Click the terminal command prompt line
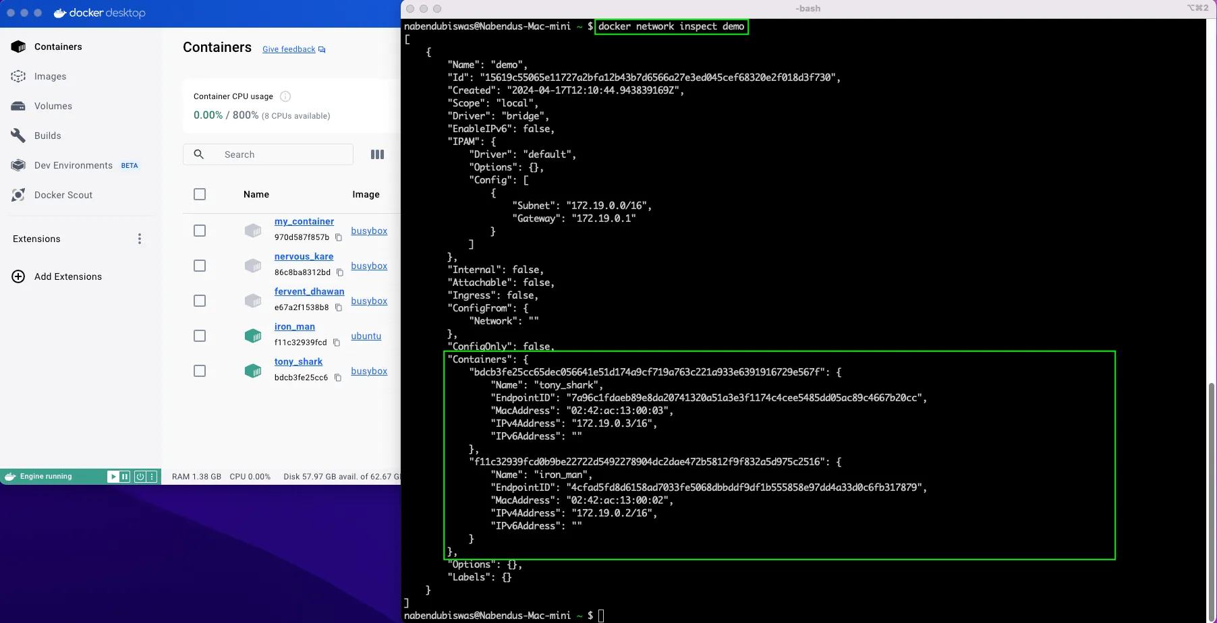1217x623 pixels. (504, 616)
